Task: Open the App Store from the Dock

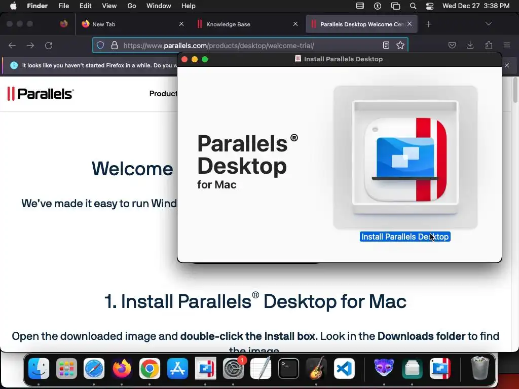Action: 178,368
